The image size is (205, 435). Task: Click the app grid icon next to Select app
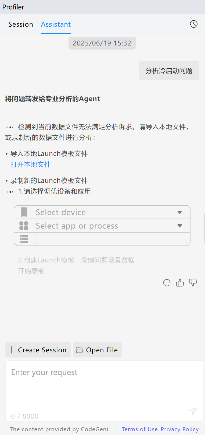point(24,226)
